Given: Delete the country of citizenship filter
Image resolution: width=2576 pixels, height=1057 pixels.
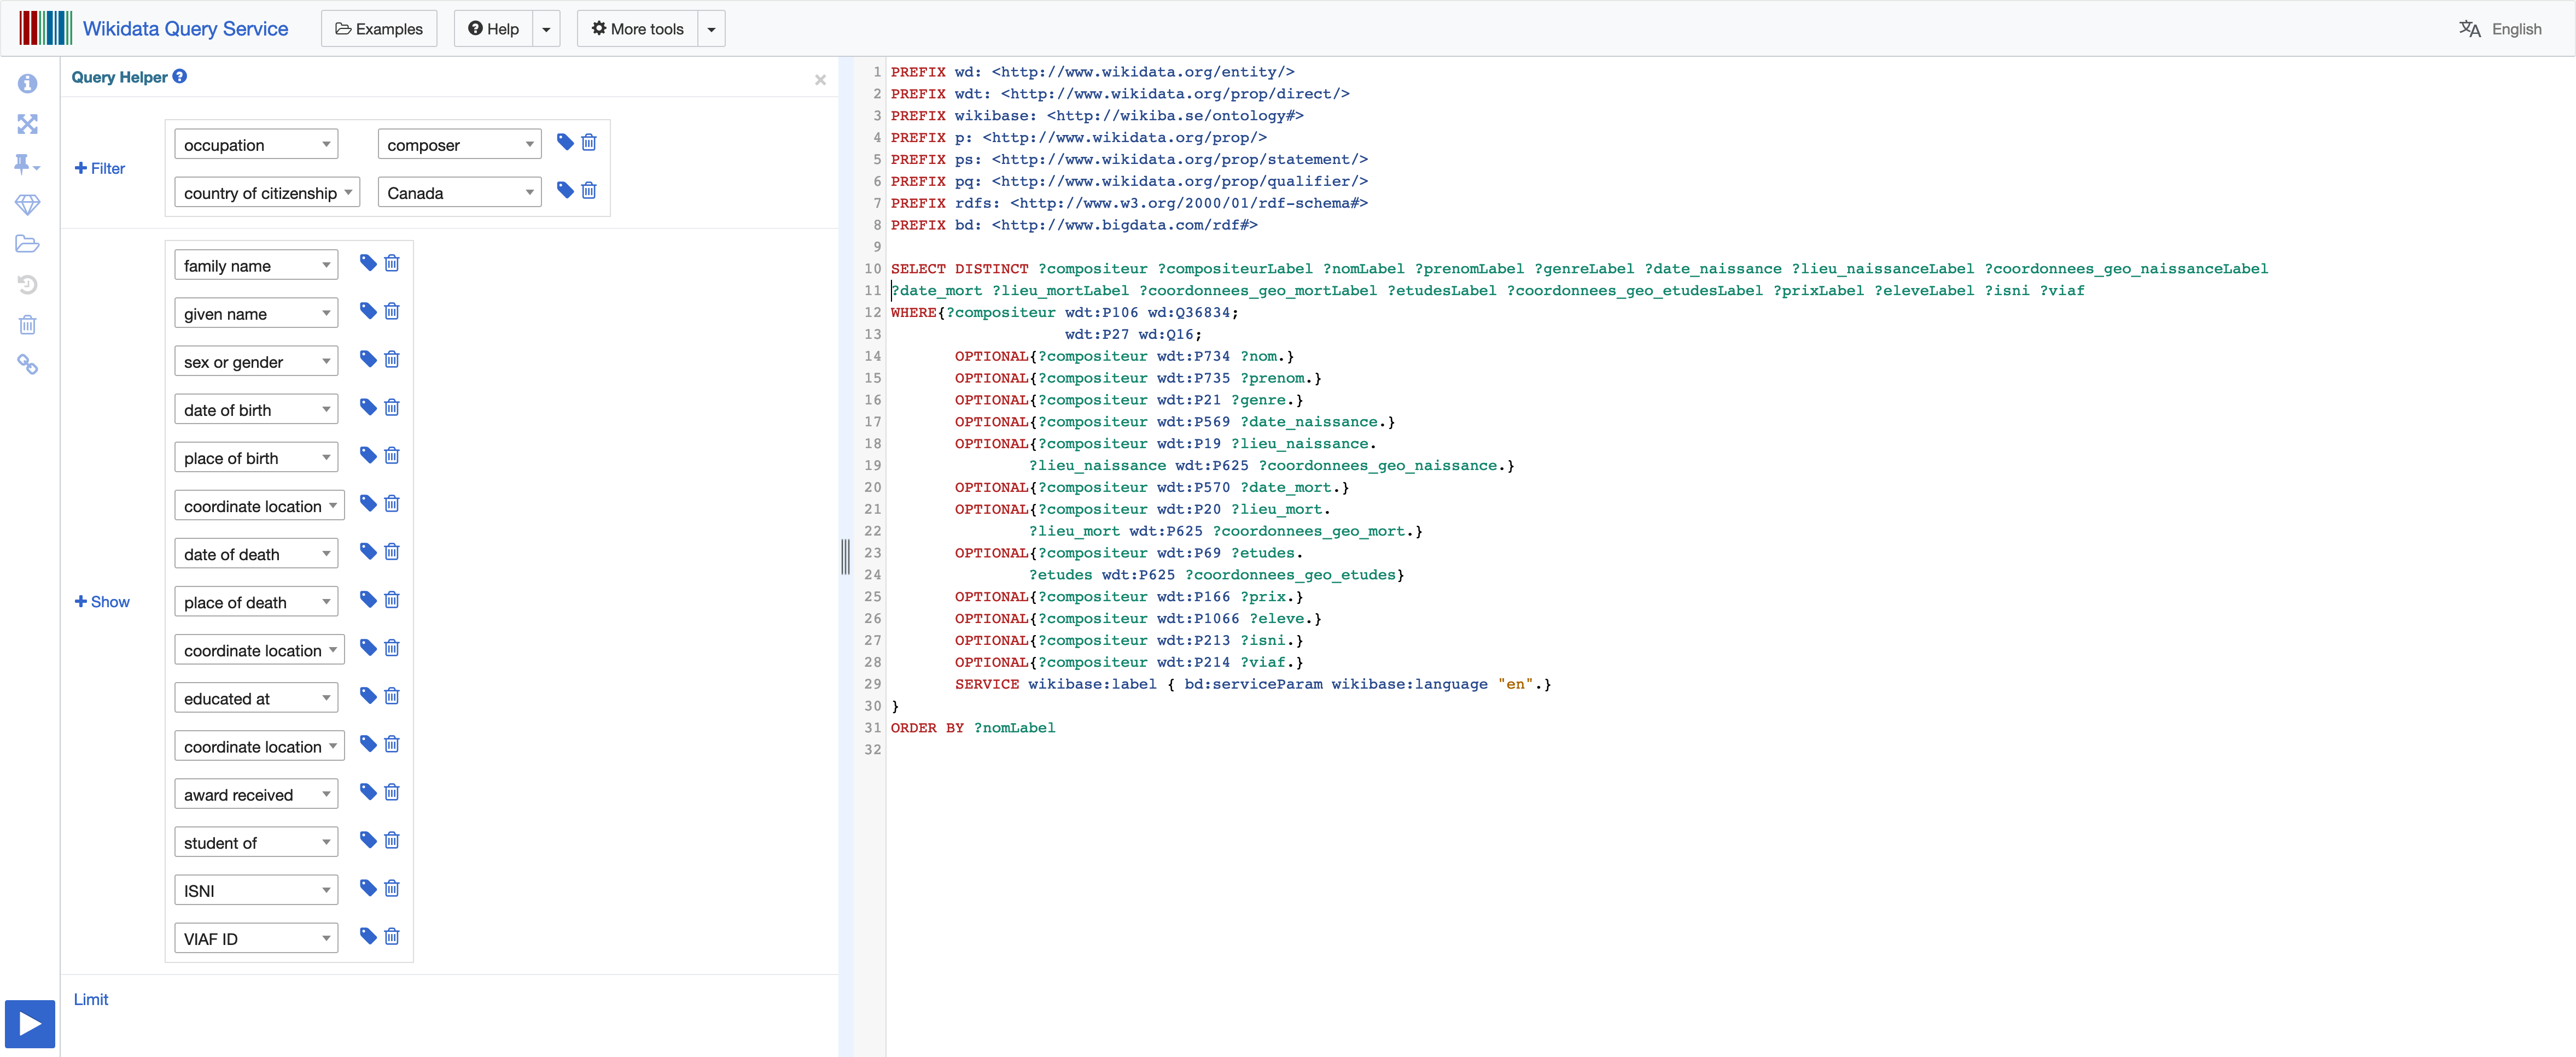Looking at the screenshot, I should [589, 191].
